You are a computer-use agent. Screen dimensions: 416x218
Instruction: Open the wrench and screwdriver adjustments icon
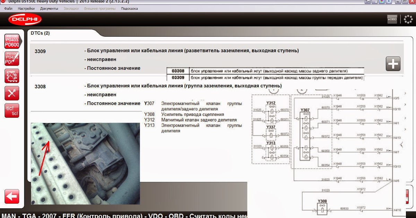(x=11, y=93)
